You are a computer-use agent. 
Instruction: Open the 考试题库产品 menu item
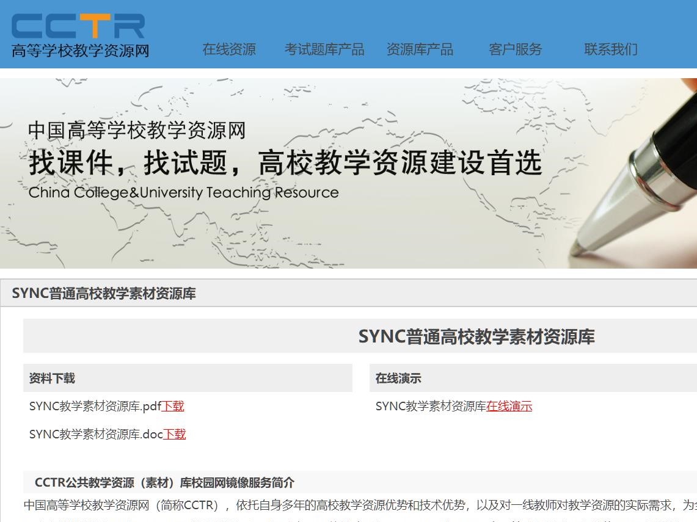tap(324, 49)
